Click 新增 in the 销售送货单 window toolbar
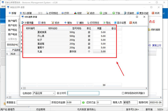Screen dimensions: 168x111 click(x=12, y=13)
